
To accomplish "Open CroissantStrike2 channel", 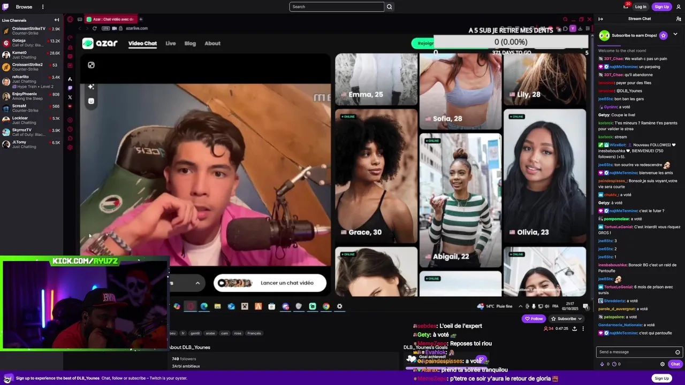I will click(31, 67).
